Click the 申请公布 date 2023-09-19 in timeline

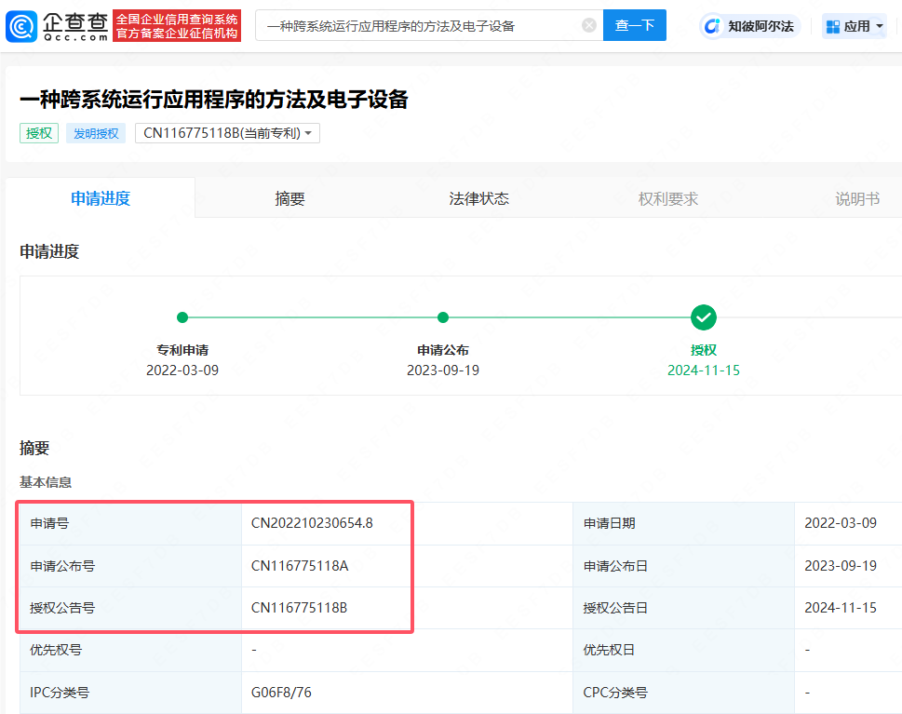[442, 370]
